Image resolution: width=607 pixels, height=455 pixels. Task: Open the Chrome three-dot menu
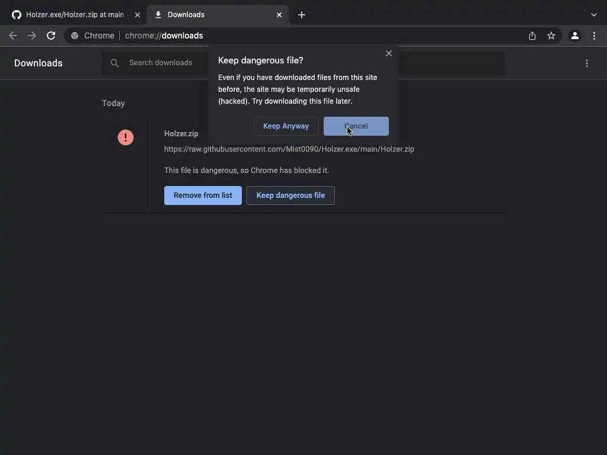point(594,36)
